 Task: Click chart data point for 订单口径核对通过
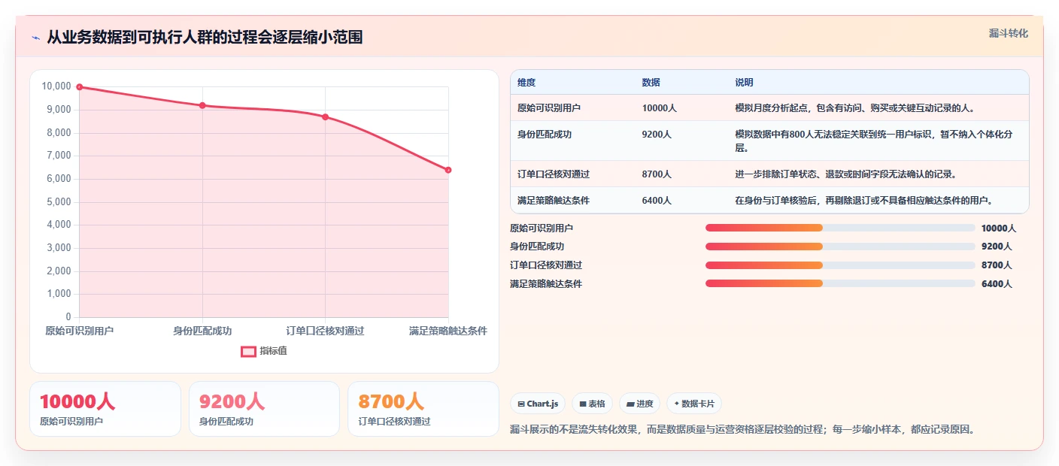tap(326, 117)
